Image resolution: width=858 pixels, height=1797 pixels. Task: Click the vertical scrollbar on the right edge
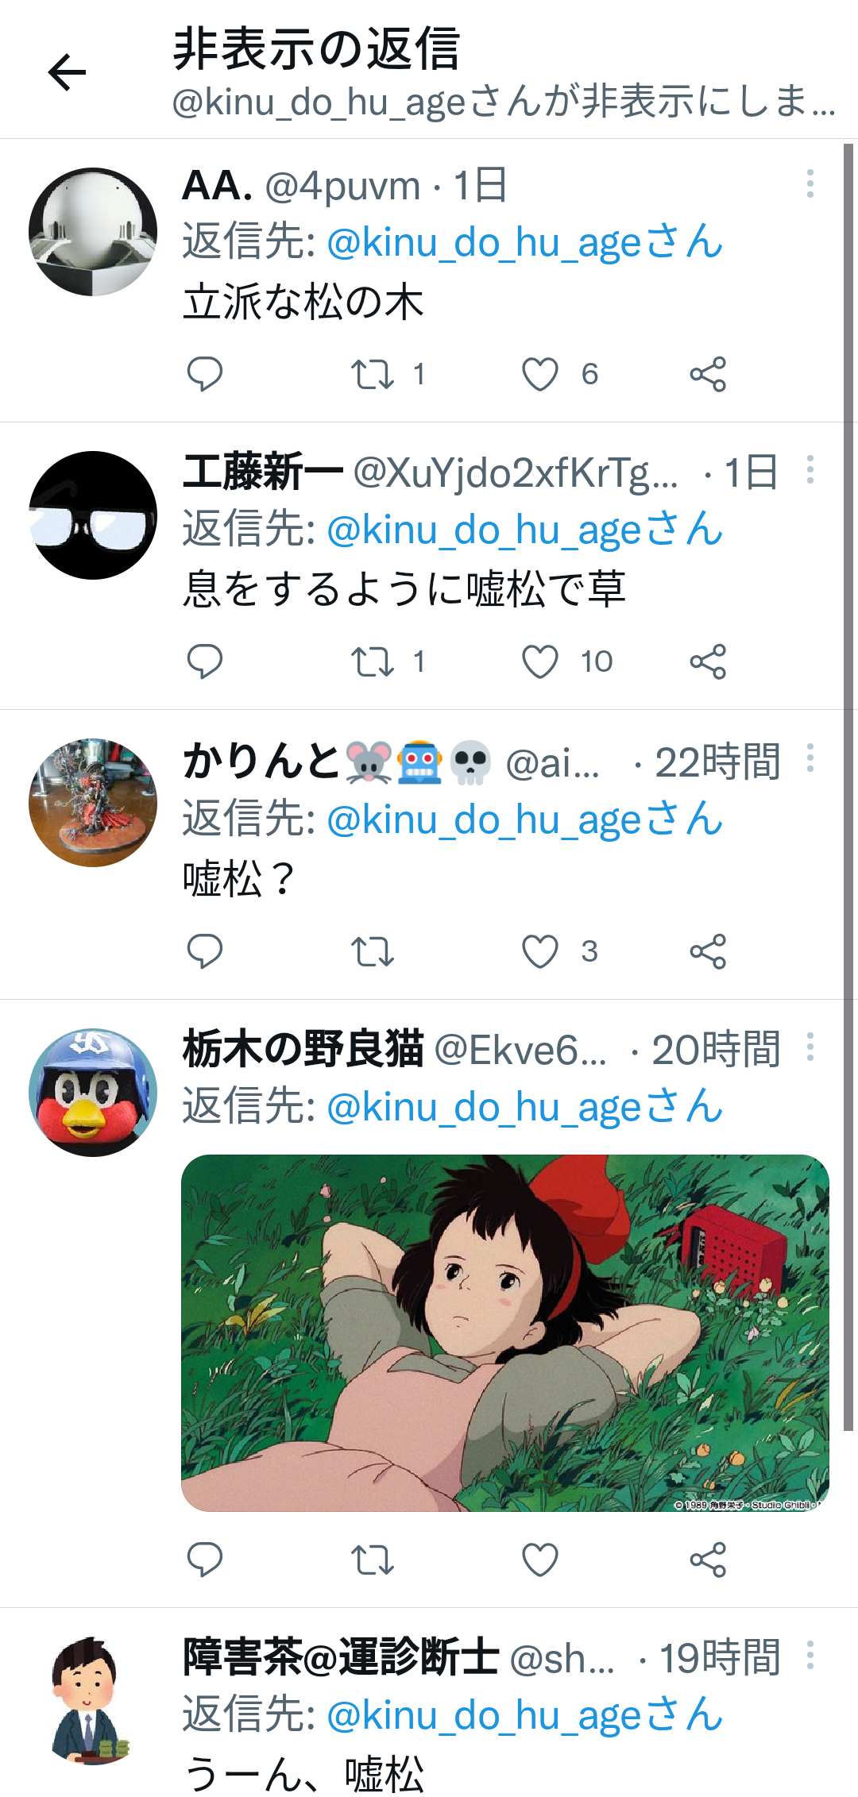[x=848, y=786]
